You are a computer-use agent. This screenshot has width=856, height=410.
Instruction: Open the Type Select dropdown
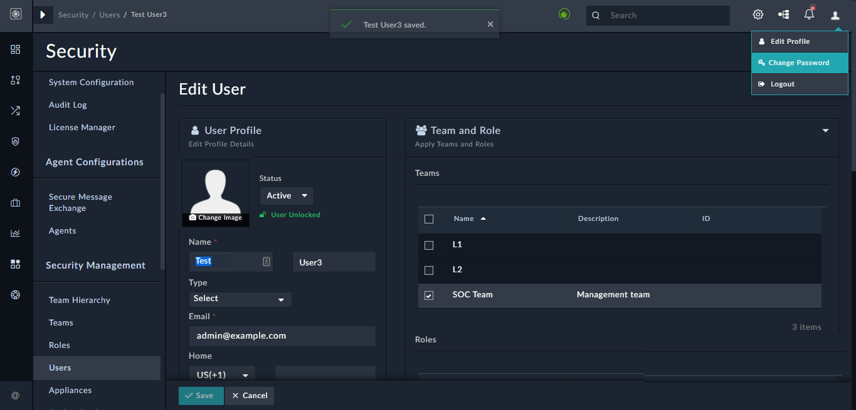[x=240, y=299]
